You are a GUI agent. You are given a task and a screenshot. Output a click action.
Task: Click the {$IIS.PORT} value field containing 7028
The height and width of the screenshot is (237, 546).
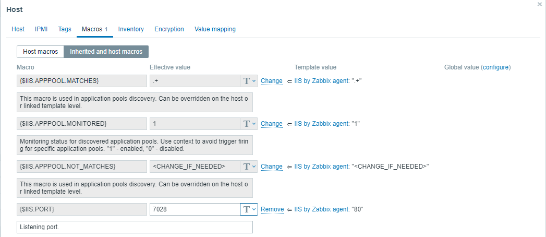194,209
